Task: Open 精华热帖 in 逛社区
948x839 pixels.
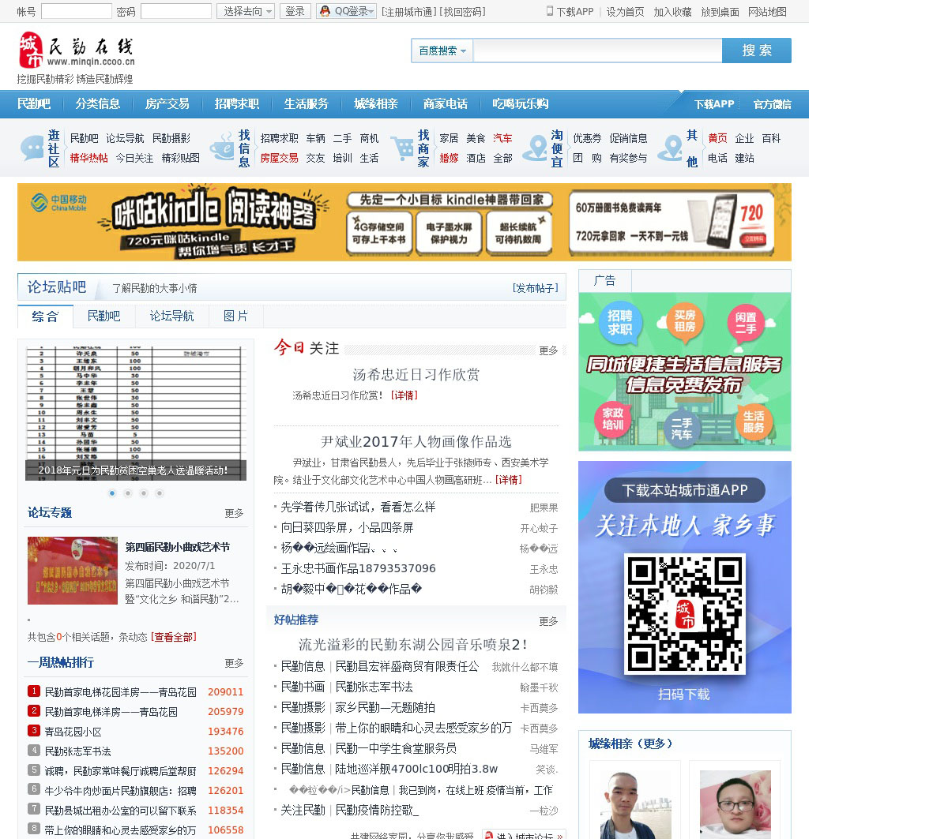Action: (x=89, y=158)
